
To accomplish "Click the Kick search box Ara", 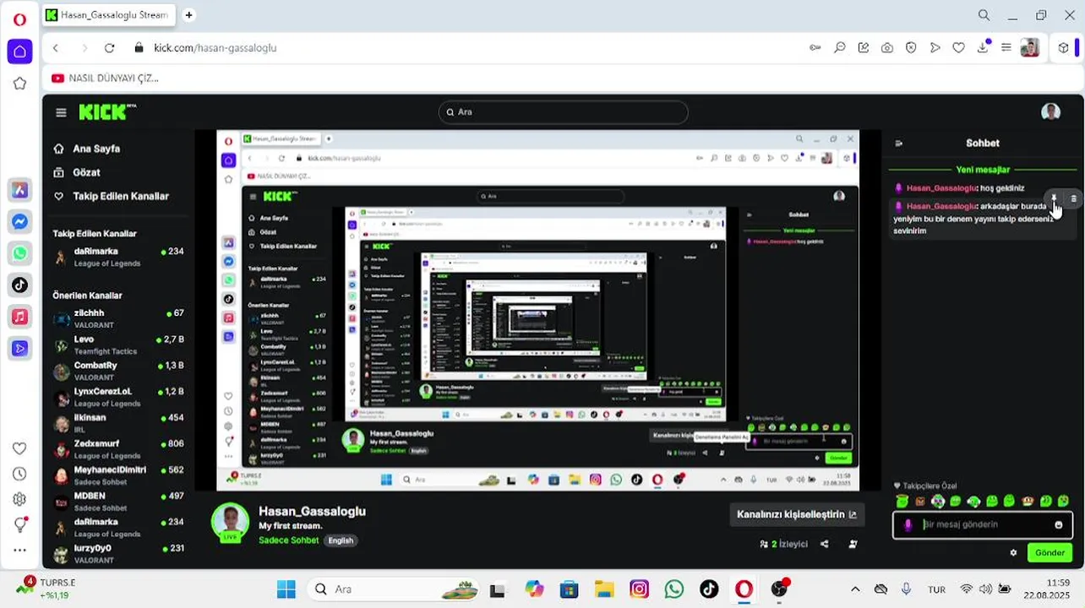I will pos(563,111).
